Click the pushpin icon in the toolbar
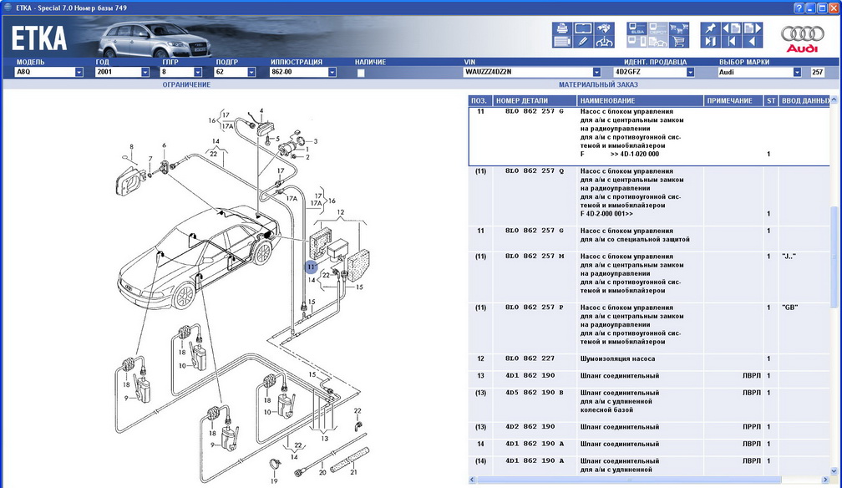842x488 pixels. click(x=709, y=28)
